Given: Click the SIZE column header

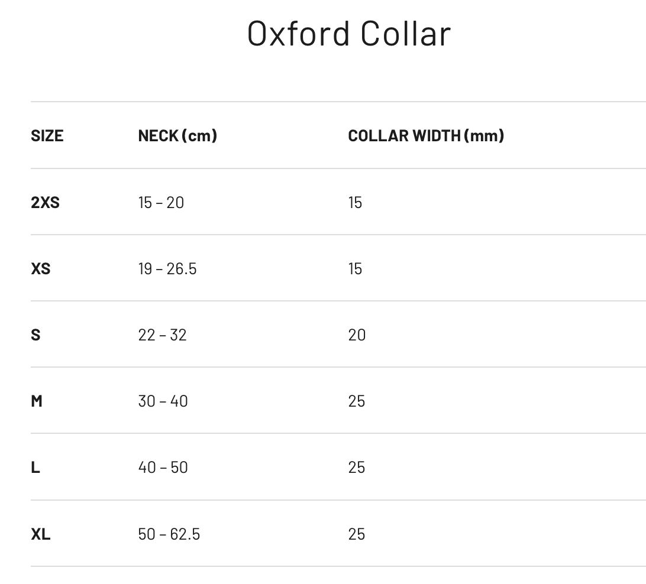Looking at the screenshot, I should coord(47,135).
